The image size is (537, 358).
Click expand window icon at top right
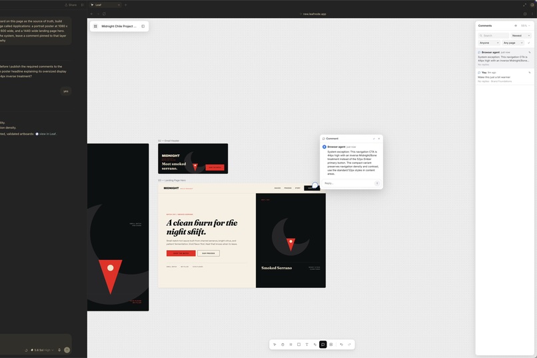(x=524, y=5)
